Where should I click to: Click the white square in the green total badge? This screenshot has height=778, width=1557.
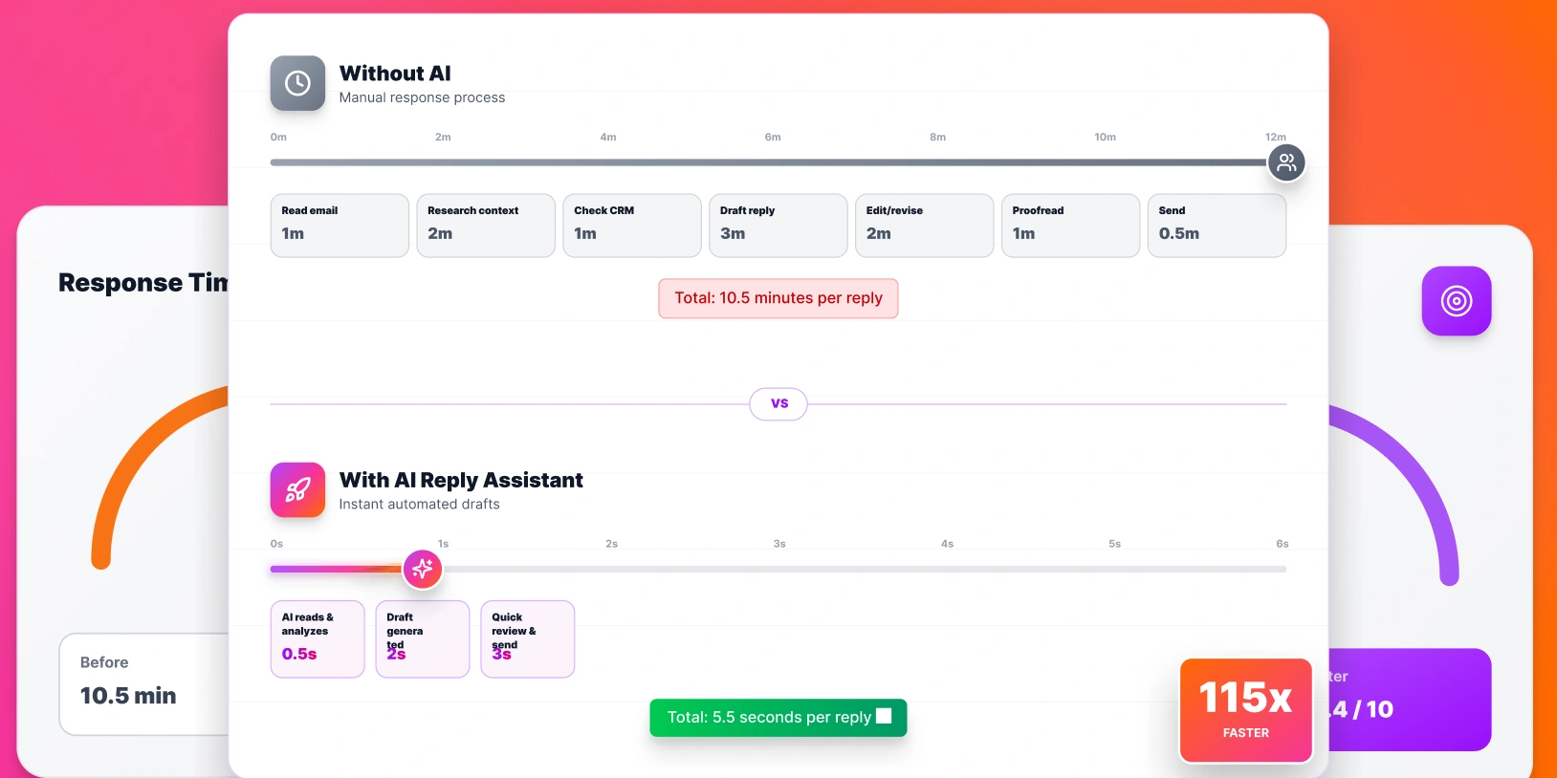[x=884, y=716]
